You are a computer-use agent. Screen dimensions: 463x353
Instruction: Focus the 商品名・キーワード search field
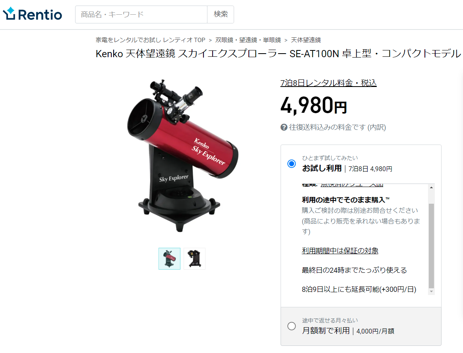[x=141, y=14]
